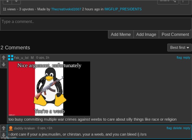The image size is (192, 140).
Task: Downvote the daddy-kraken comment
Action: point(3,136)
